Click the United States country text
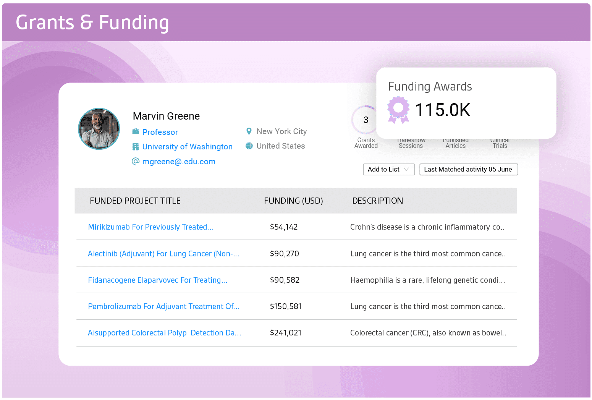Viewport: 592px width, 400px height. tap(281, 146)
